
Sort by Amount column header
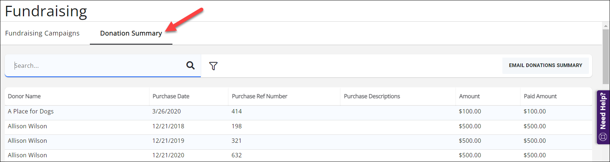(x=469, y=96)
